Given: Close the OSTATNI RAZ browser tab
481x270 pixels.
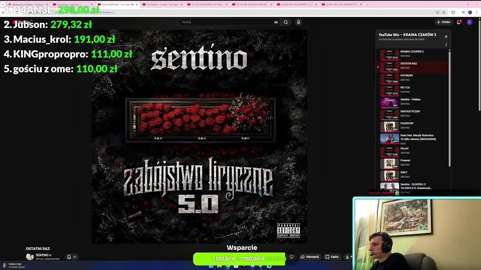Looking at the screenshot, I should pyautogui.click(x=137, y=4).
